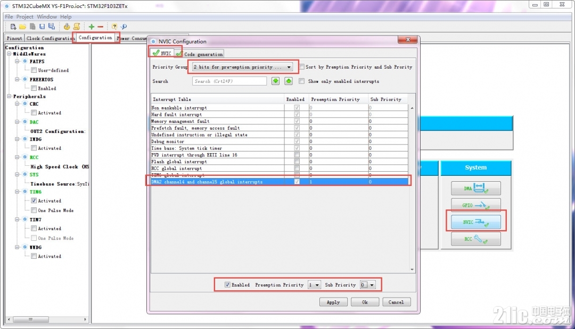This screenshot has height=329, width=575.
Task: Click the Save Project As icon
Action: (52, 27)
